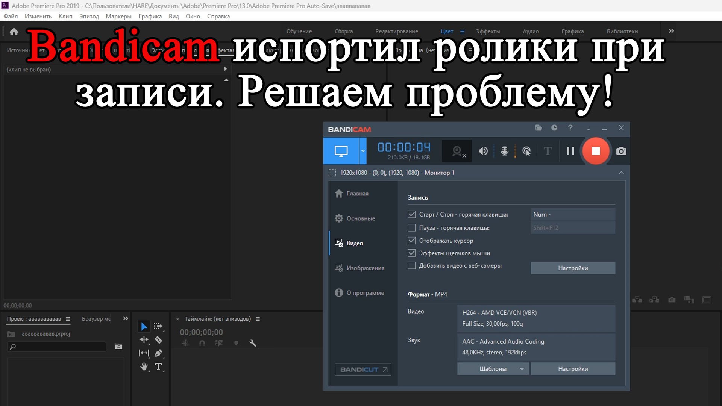Pause the Bandicam recording
Viewport: 722px width, 406px height.
coord(570,151)
